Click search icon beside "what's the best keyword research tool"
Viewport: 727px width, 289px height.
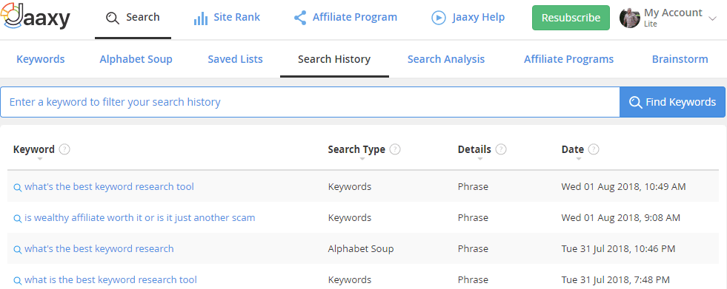18,188
